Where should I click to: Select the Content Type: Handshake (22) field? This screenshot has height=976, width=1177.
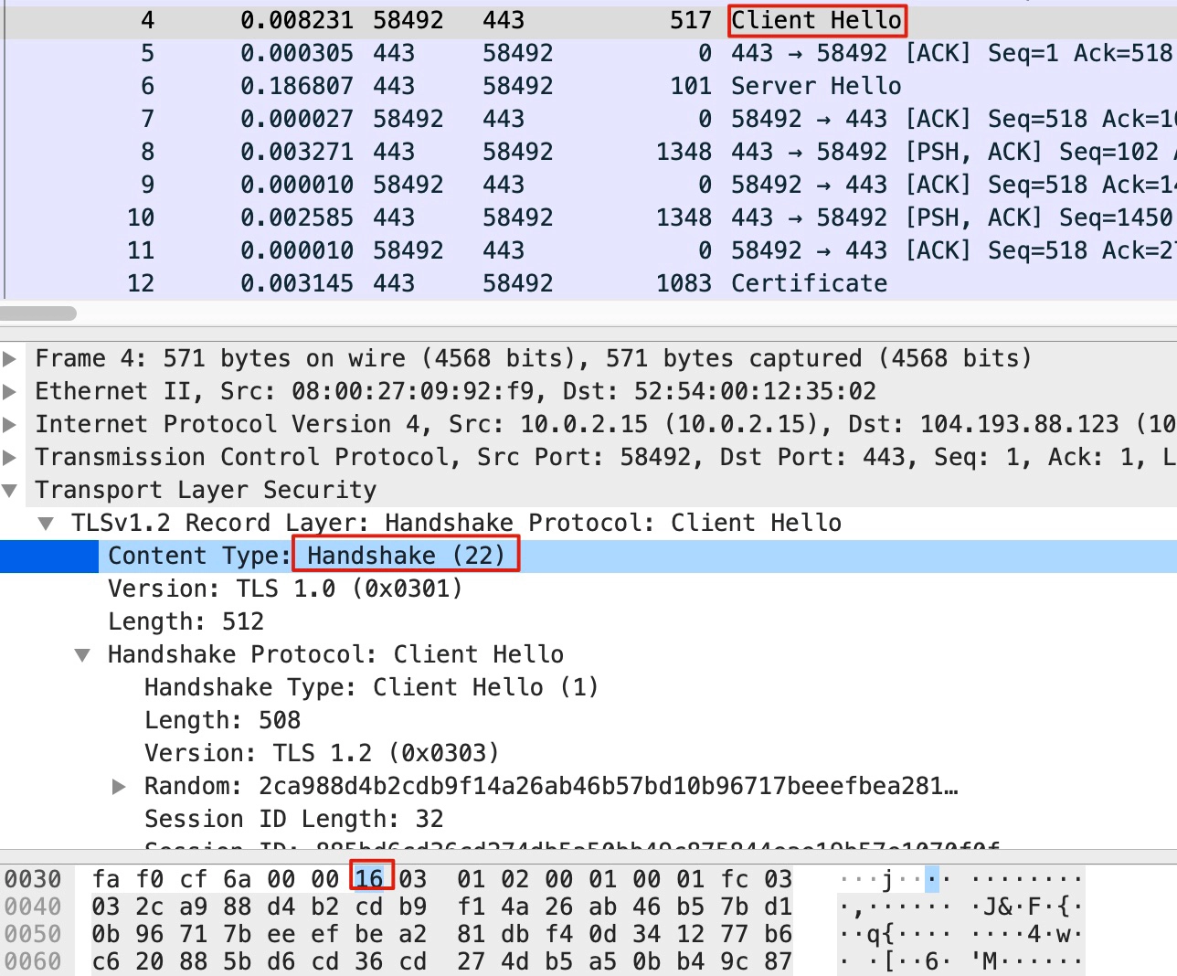pyautogui.click(x=588, y=557)
